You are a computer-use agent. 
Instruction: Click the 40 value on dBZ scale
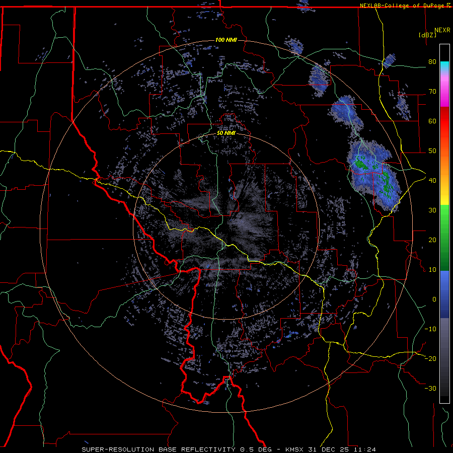tap(432, 181)
